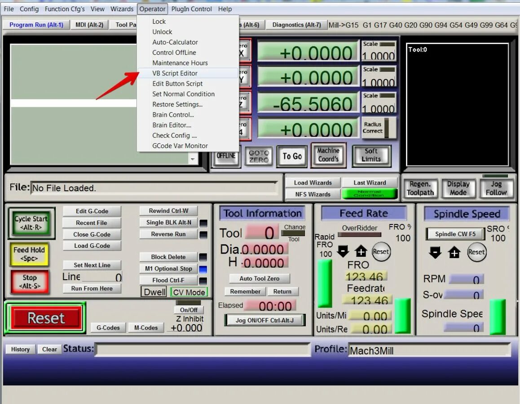Screen dimensions: 520x404
Task: Click the red Stop Alt-S button
Action: click(30, 282)
